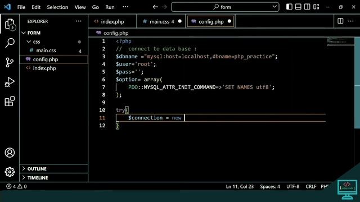
Task: Open index.php in the explorer
Action: coord(54,68)
